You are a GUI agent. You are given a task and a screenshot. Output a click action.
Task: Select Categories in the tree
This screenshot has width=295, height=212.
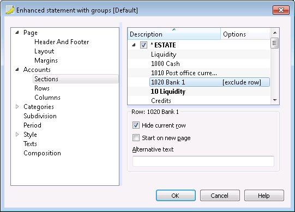click(39, 107)
